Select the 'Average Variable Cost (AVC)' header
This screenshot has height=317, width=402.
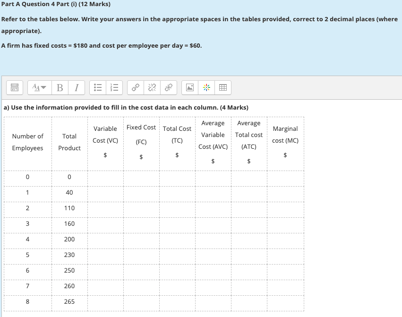[x=213, y=135]
